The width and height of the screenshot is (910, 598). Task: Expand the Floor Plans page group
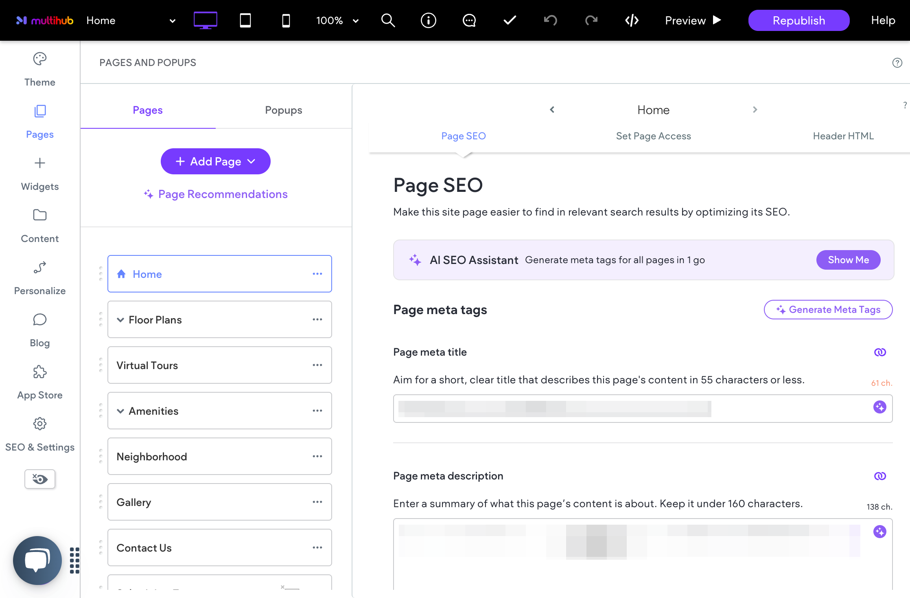[120, 320]
